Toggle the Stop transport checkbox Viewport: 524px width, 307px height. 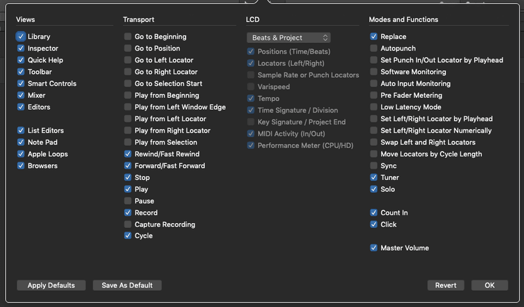click(x=128, y=178)
